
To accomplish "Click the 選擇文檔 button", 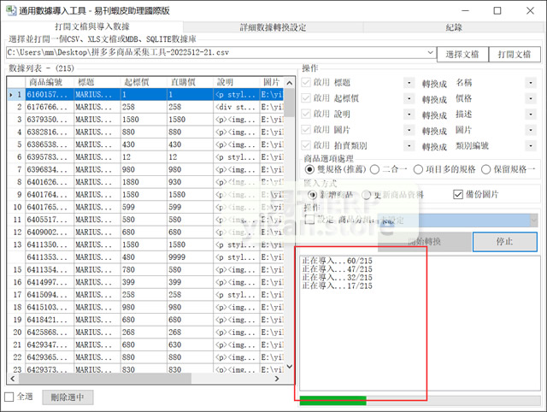I will click(462, 54).
